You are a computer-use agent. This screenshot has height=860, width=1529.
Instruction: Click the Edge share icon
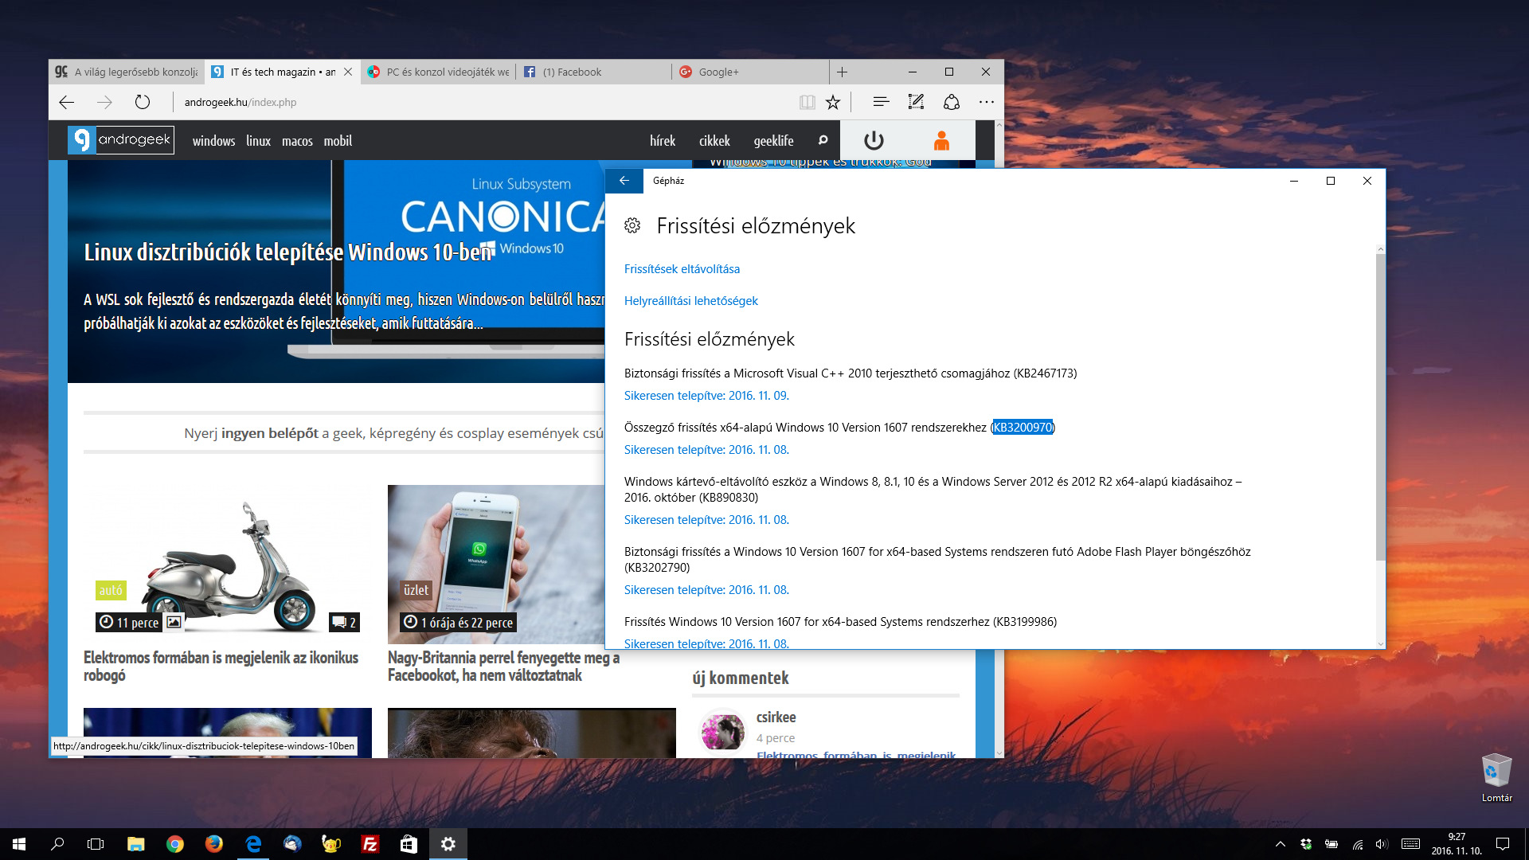(952, 102)
